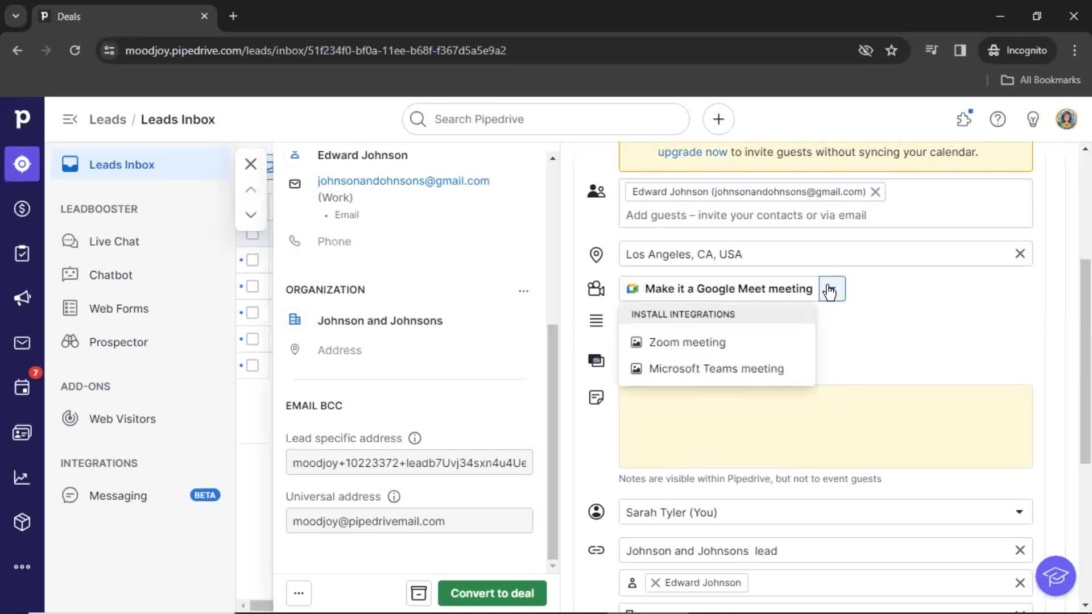
Task: Open Leads Inbox in sidebar
Action: (x=141, y=164)
